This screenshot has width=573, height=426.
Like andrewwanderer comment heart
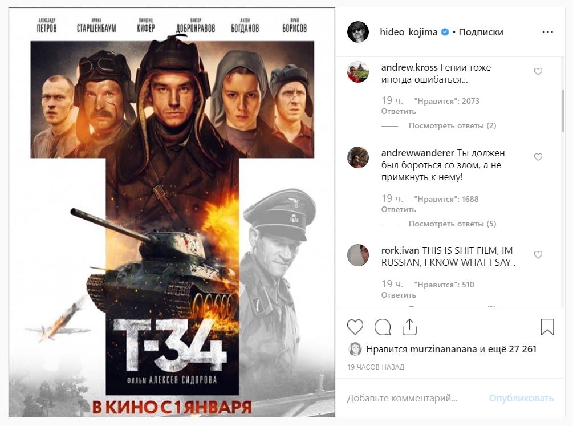click(x=538, y=157)
